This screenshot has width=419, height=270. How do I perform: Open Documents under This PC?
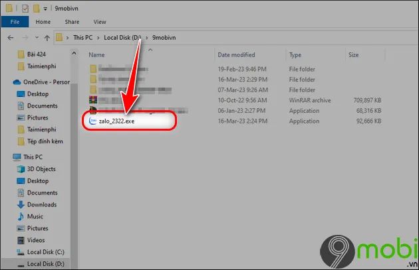point(42,192)
